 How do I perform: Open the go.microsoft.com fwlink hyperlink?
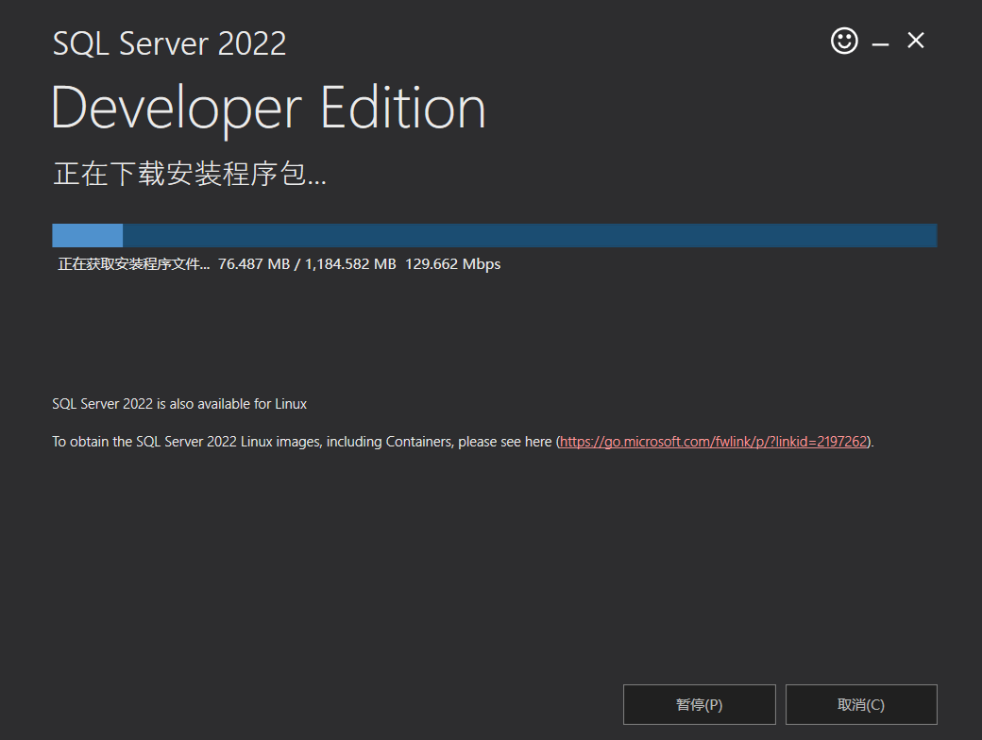[713, 441]
